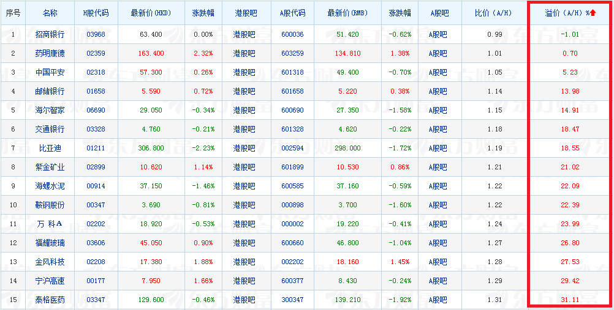Click the H股代码 column header
This screenshot has height=310, width=614.
[x=96, y=13]
